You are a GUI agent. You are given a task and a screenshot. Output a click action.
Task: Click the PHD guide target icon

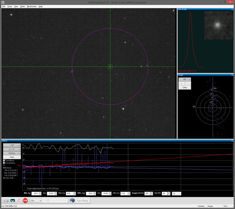19,200
